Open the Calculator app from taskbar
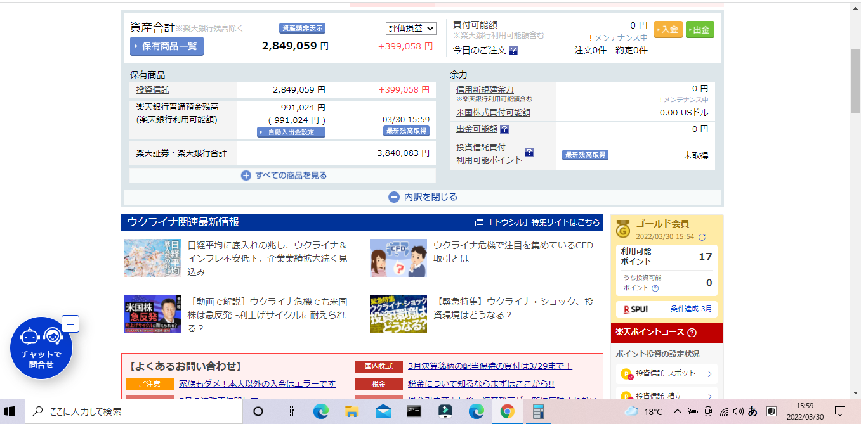 point(539,411)
